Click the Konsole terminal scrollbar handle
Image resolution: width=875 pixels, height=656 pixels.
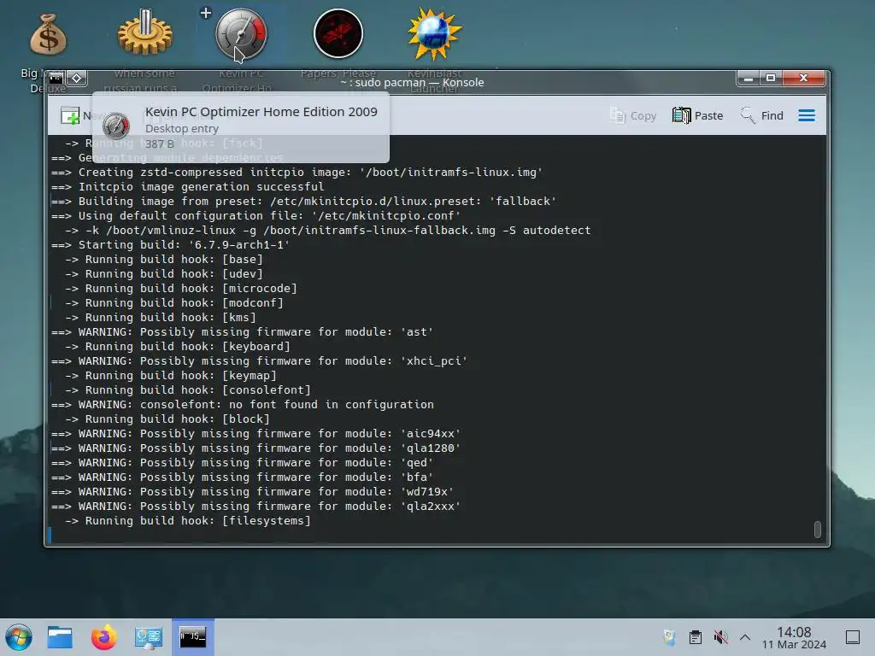coord(818,530)
